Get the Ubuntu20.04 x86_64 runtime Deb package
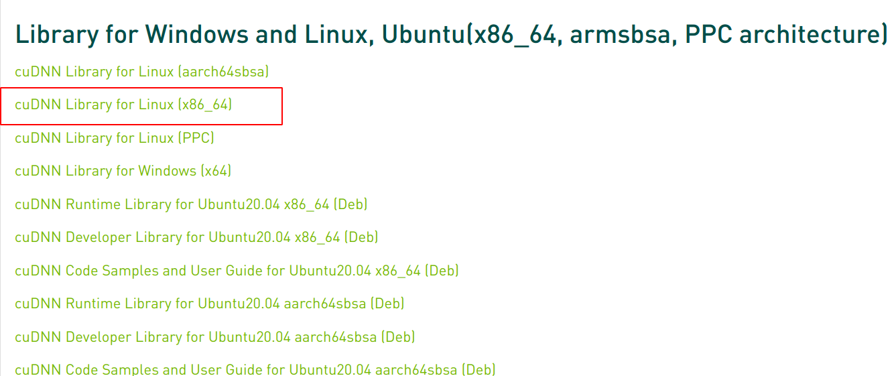 pyautogui.click(x=191, y=204)
